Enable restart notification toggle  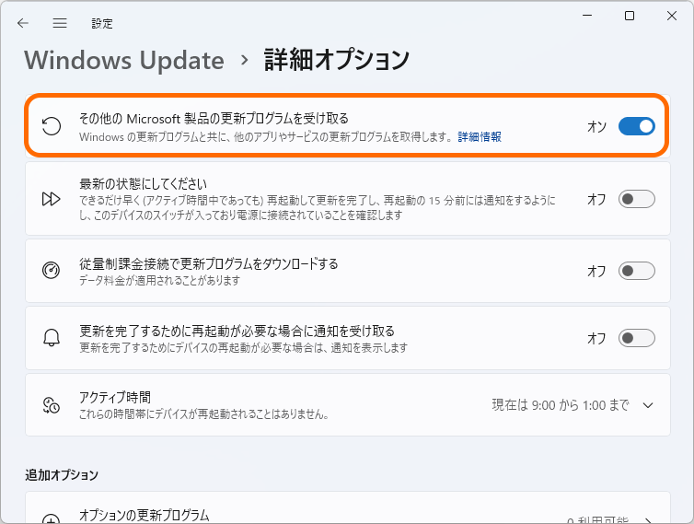(x=636, y=338)
